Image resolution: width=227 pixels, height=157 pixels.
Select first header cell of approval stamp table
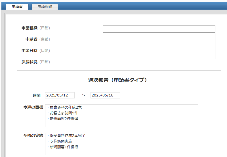coord(117,29)
